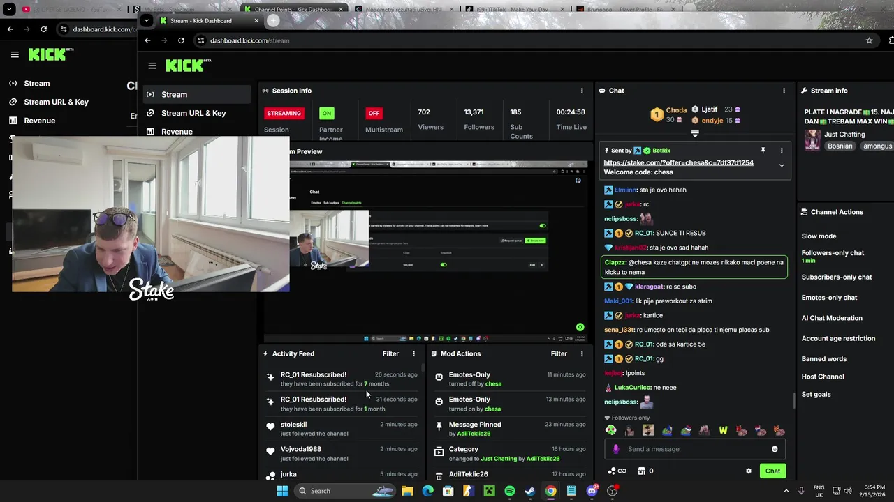Open chat settings gear icon
The image size is (894, 502).
(x=749, y=471)
